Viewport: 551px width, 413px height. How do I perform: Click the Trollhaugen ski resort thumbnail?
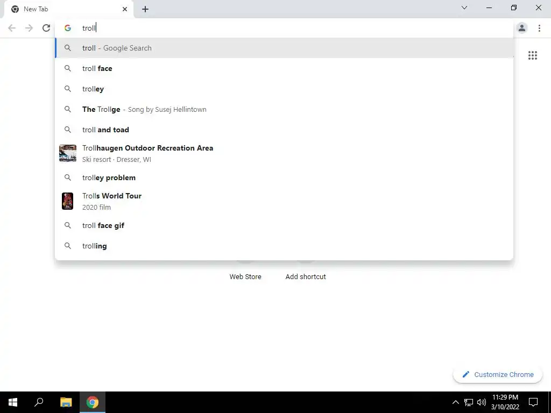(x=68, y=153)
